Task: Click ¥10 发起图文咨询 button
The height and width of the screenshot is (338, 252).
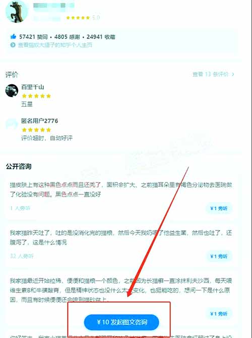Action: click(121, 322)
